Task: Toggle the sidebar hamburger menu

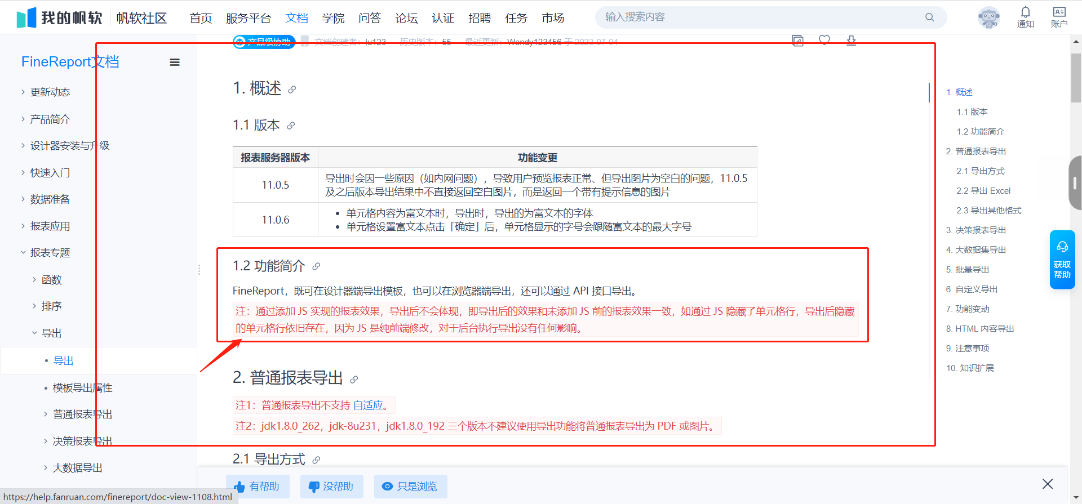Action: [175, 63]
